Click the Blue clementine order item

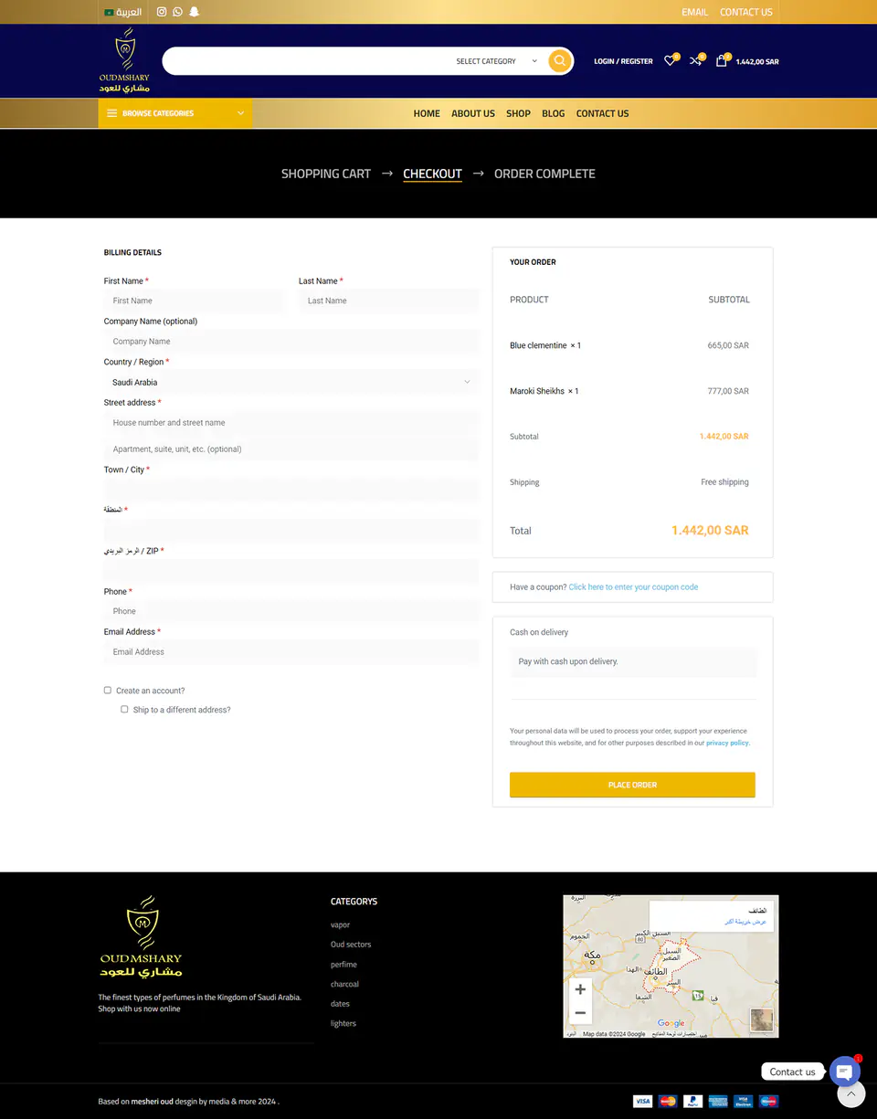pos(544,345)
